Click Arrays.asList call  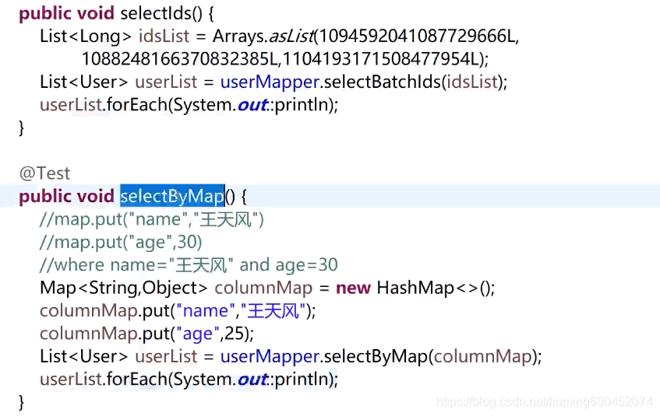click(x=263, y=37)
